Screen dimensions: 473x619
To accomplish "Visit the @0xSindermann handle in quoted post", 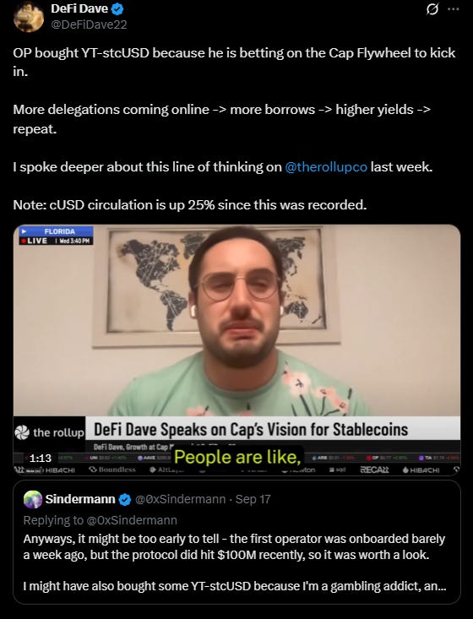I will 180,499.
